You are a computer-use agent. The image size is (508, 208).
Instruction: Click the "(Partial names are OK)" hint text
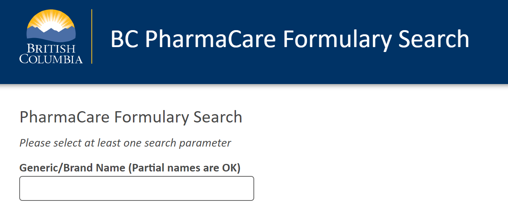point(185,168)
